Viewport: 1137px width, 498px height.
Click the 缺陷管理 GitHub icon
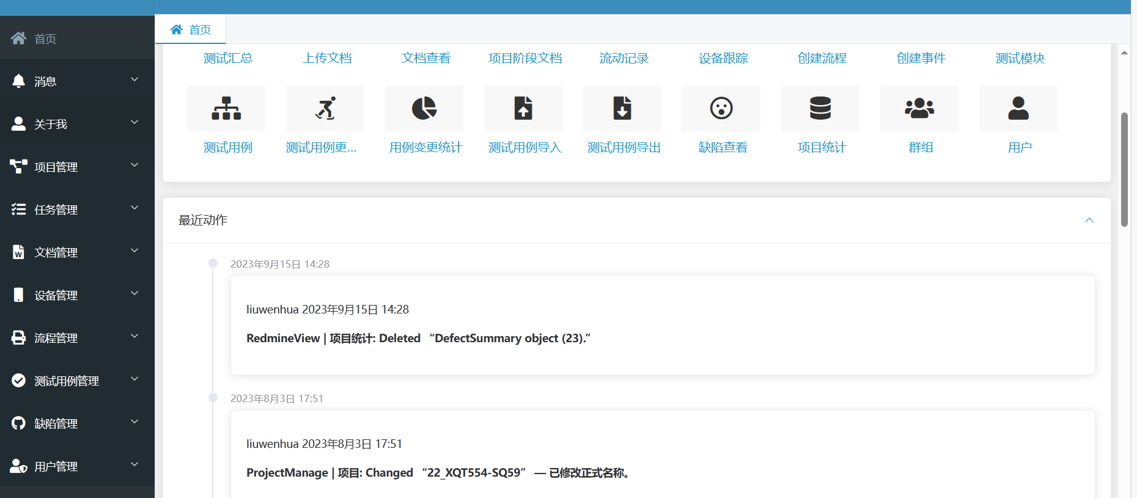tap(18, 423)
